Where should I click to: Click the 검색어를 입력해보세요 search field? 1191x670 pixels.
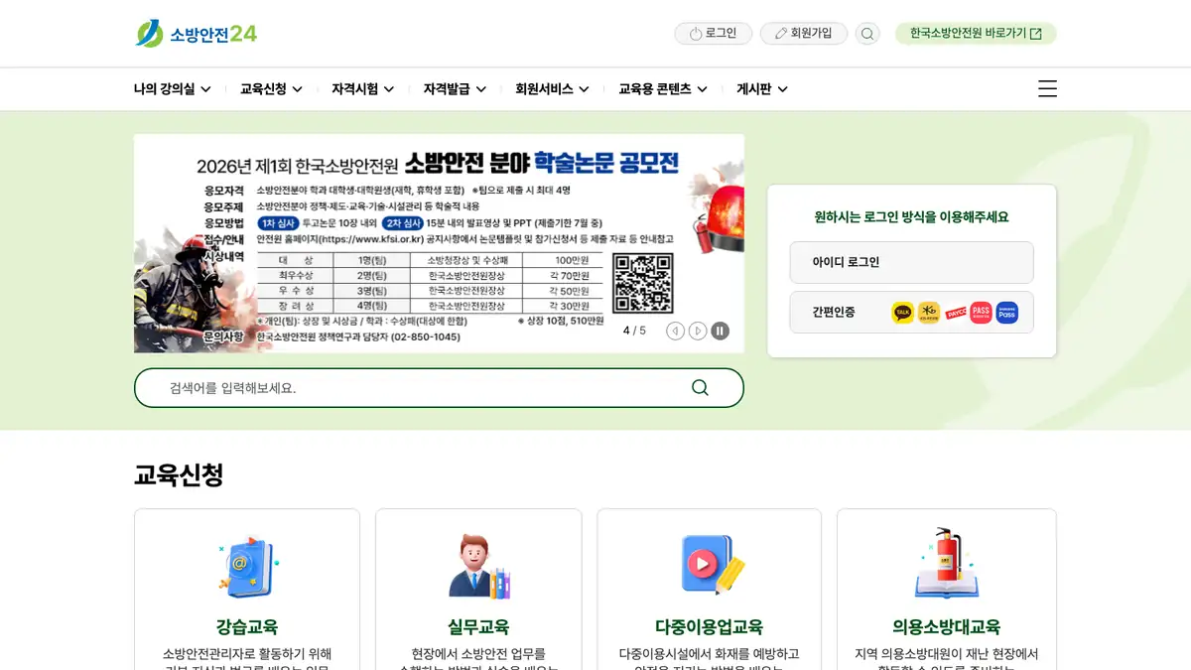click(x=417, y=388)
